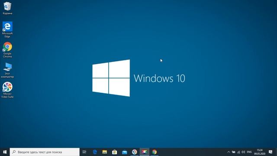Open File Explorer from the taskbar
The height and width of the screenshot is (156, 277).
105,152
